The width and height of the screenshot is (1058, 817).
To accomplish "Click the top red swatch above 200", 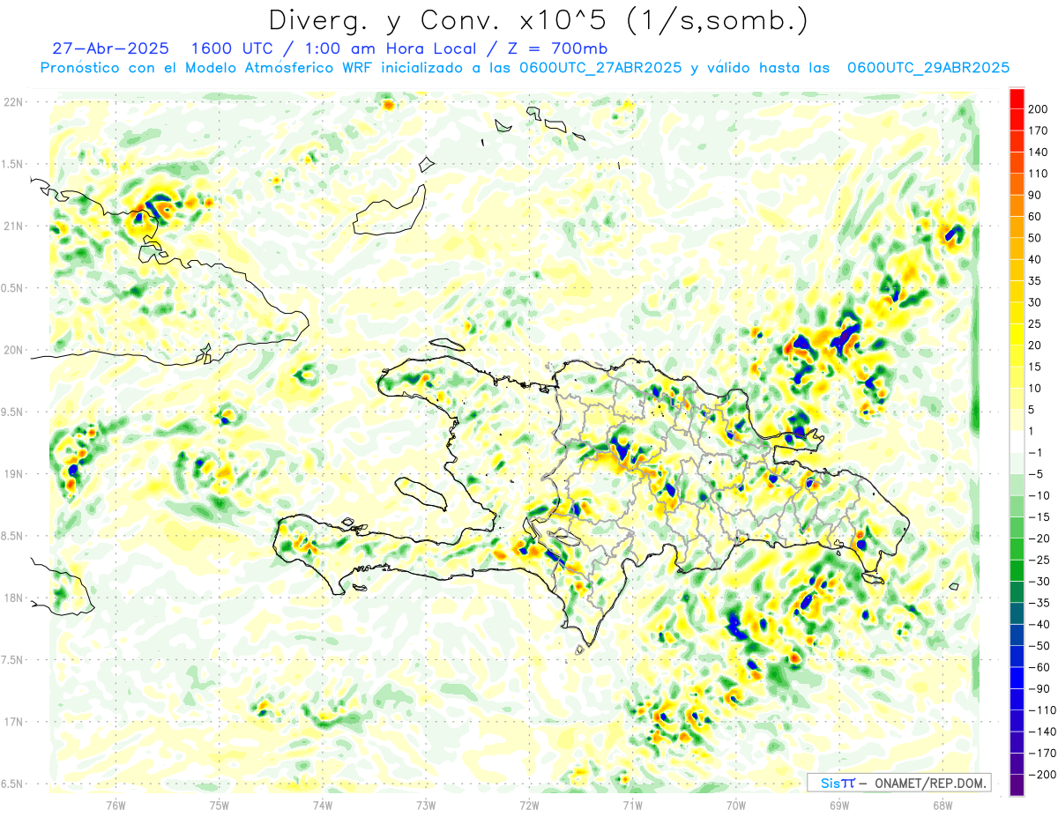I will click(x=1017, y=99).
